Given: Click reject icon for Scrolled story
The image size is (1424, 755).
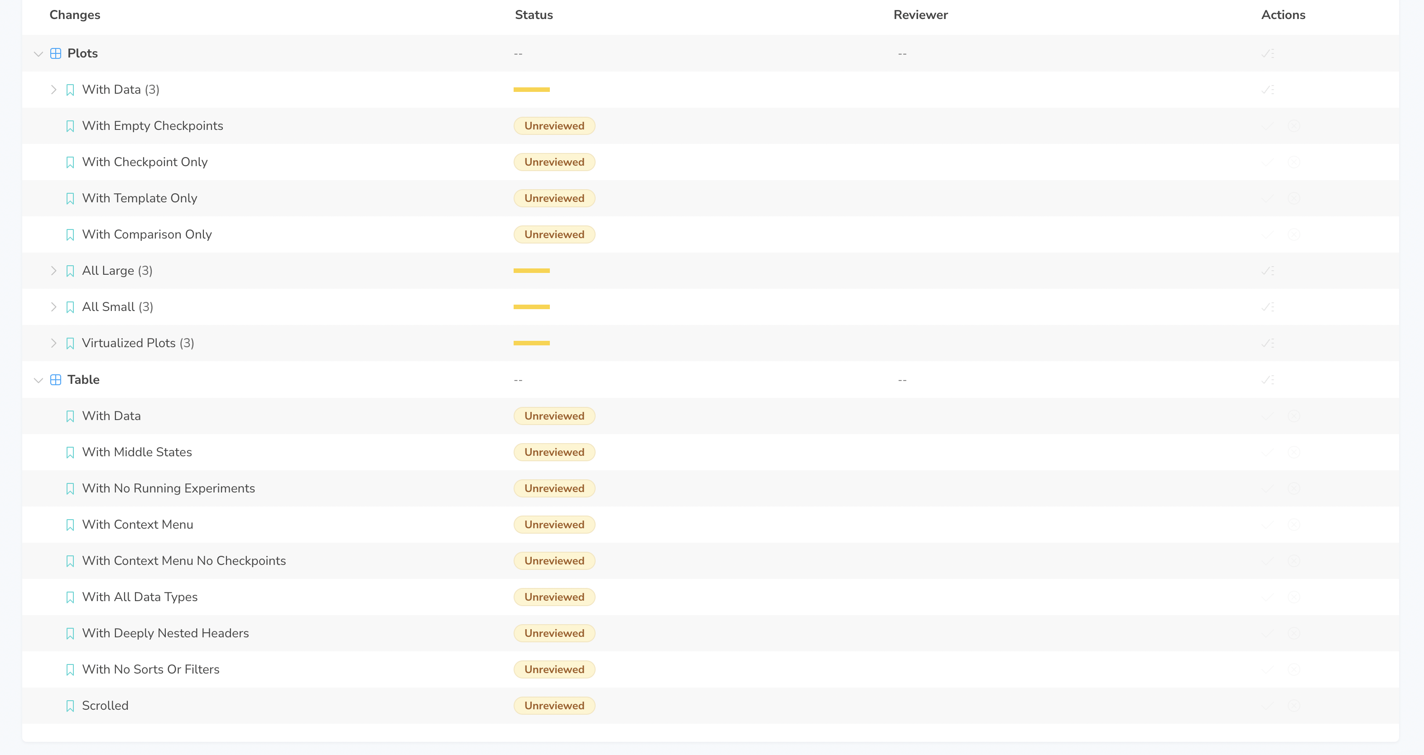Looking at the screenshot, I should coord(1294,706).
